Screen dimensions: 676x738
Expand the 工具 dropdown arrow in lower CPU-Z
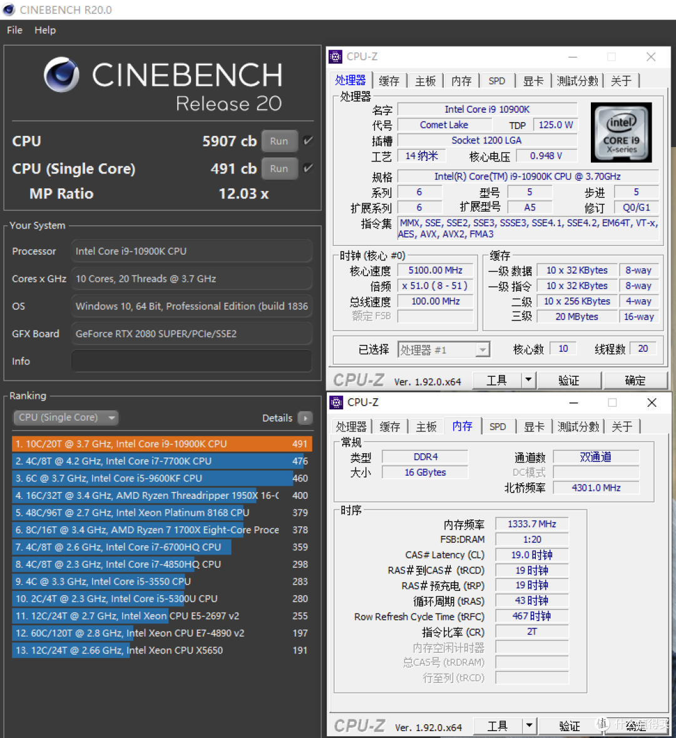coord(530,725)
